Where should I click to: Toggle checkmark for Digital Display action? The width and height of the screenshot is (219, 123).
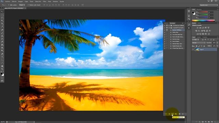click(x=165, y=46)
